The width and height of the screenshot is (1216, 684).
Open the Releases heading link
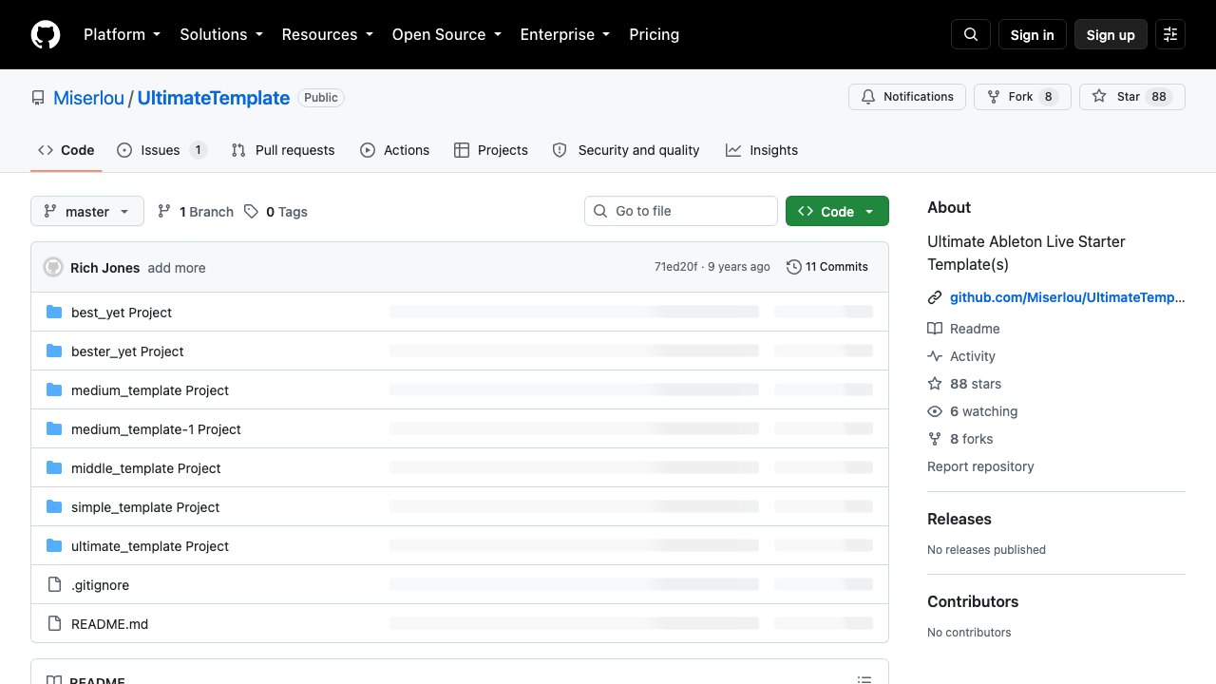coord(959,519)
